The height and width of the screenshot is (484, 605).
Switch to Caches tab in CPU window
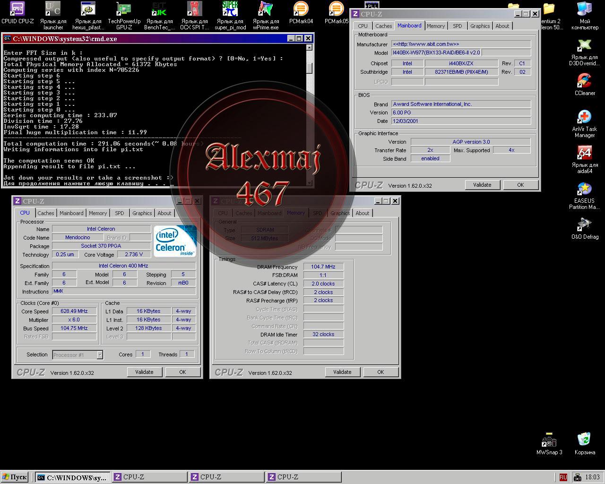pos(46,213)
